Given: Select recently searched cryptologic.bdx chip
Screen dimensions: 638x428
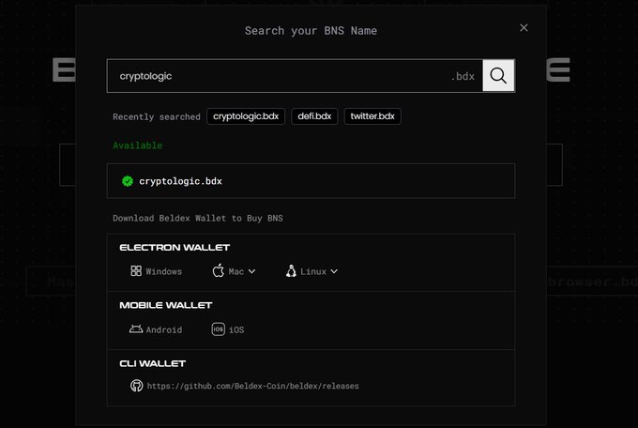Looking at the screenshot, I should click(246, 116).
